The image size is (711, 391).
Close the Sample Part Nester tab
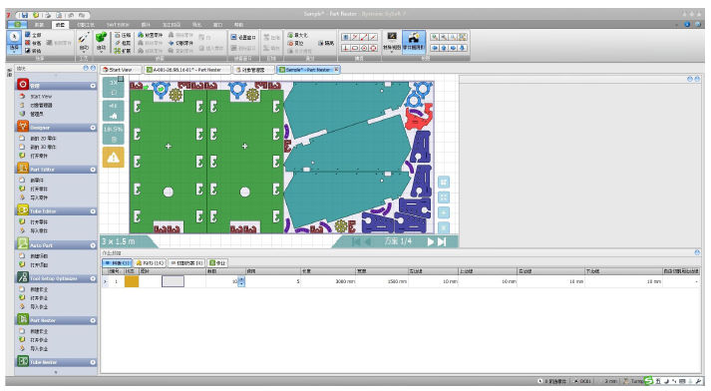(x=336, y=70)
